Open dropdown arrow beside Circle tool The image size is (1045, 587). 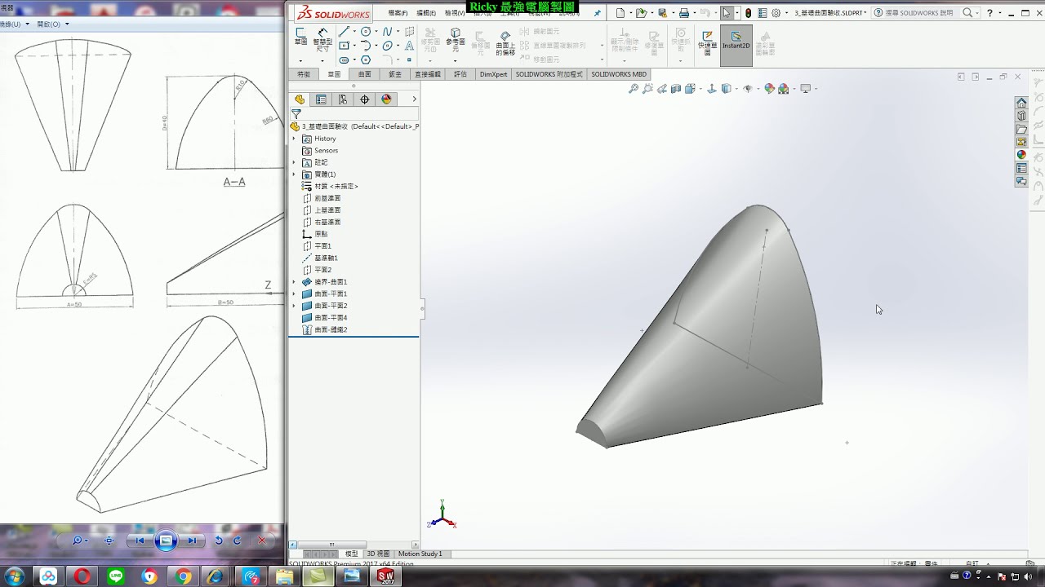pos(376,32)
